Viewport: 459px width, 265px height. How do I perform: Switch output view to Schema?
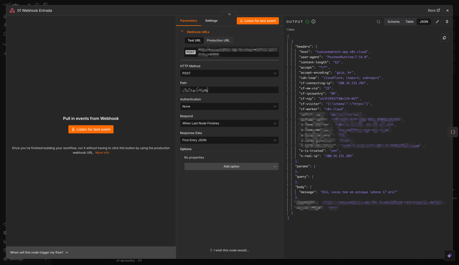click(x=393, y=22)
